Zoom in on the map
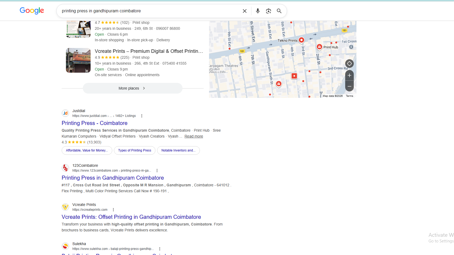454x255 pixels. pos(349,76)
